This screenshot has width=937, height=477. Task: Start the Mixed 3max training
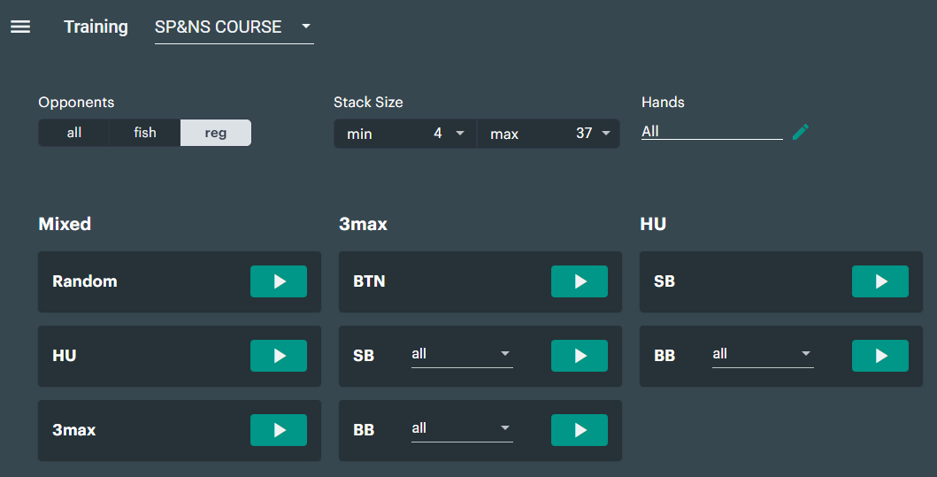coord(279,430)
